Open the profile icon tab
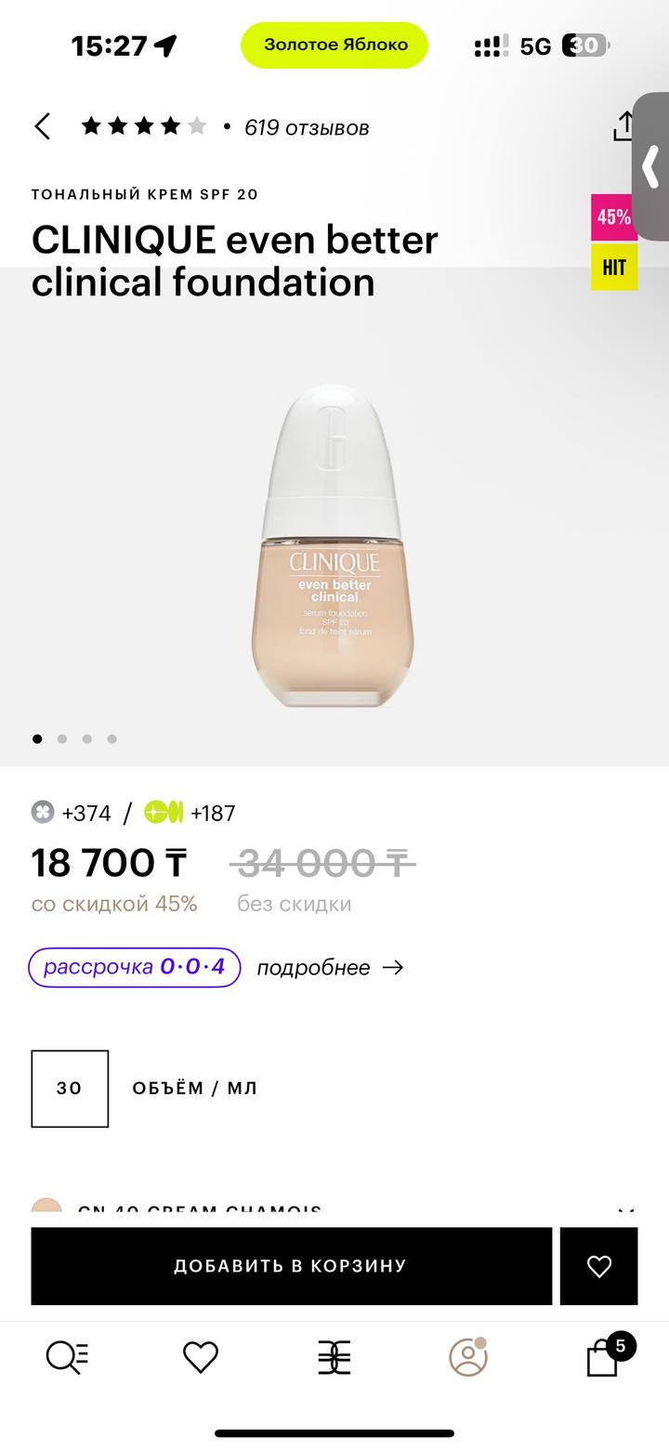Image resolution: width=669 pixels, height=1450 pixels. pyautogui.click(x=468, y=1357)
